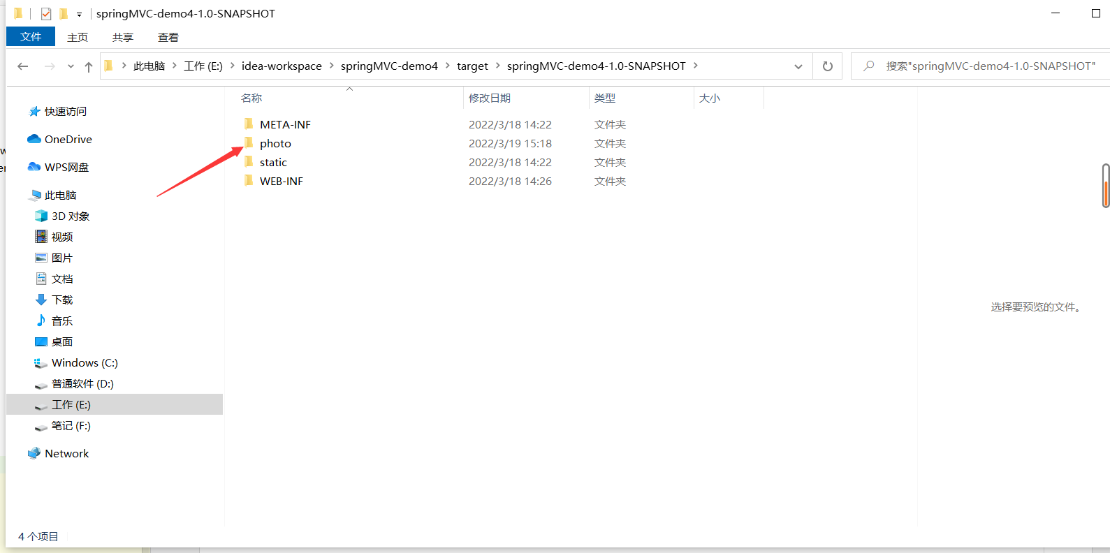Expand chevron after idea-workspace breadcrumb
The width and height of the screenshot is (1110, 553).
tap(332, 66)
